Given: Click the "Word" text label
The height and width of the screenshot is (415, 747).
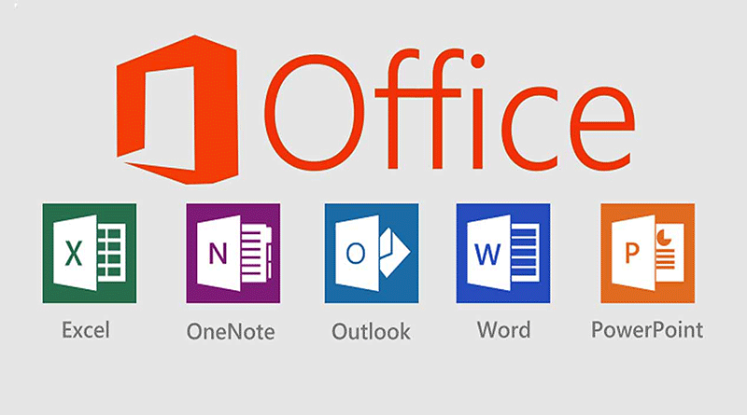Looking at the screenshot, I should pos(503,330).
